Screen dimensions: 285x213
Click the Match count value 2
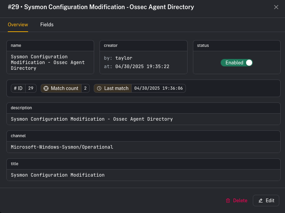85,88
